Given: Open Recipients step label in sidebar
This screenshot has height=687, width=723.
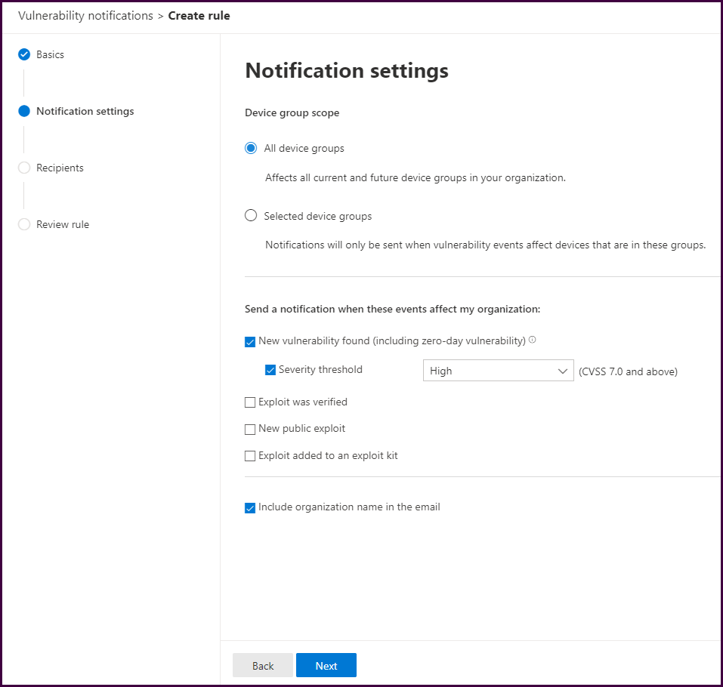Looking at the screenshot, I should 60,168.
